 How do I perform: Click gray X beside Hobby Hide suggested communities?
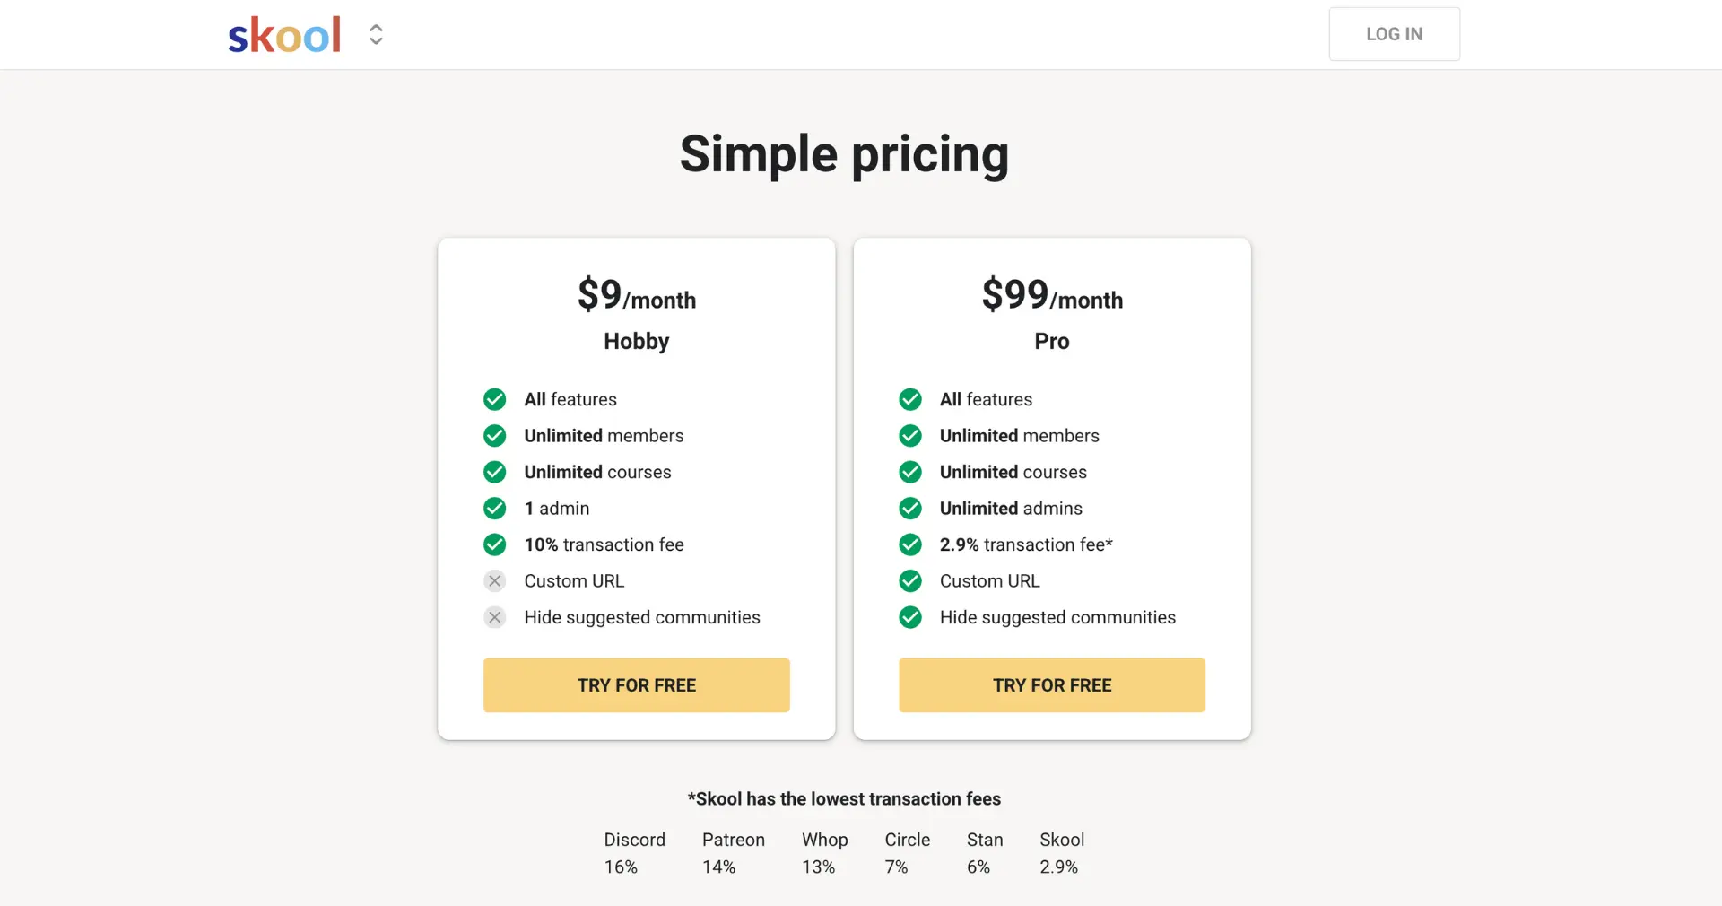[x=494, y=617]
